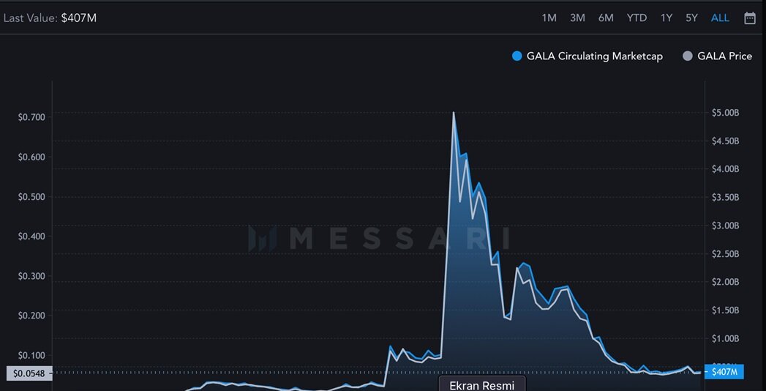Viewport: 766px width, 391px height.
Task: Toggle the GALA Price legend label
Action: (724, 56)
